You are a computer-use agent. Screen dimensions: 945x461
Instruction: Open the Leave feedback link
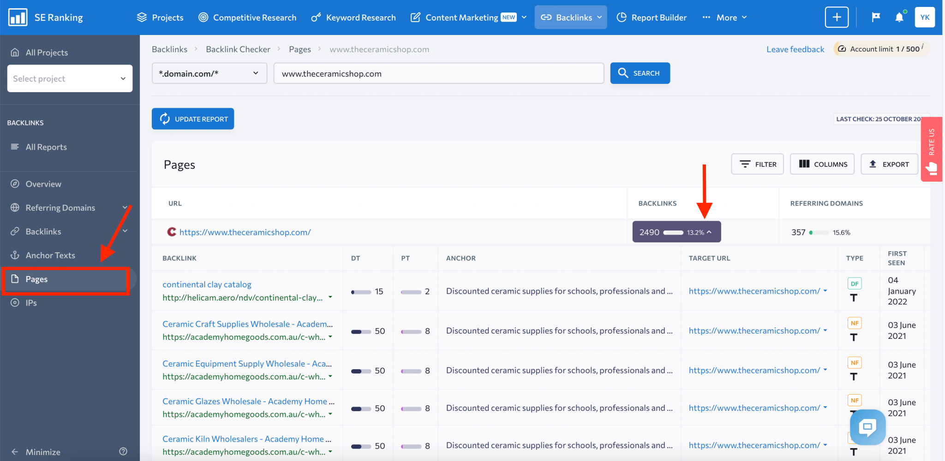(795, 49)
